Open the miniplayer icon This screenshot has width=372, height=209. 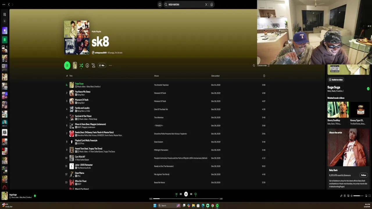(x=366, y=196)
